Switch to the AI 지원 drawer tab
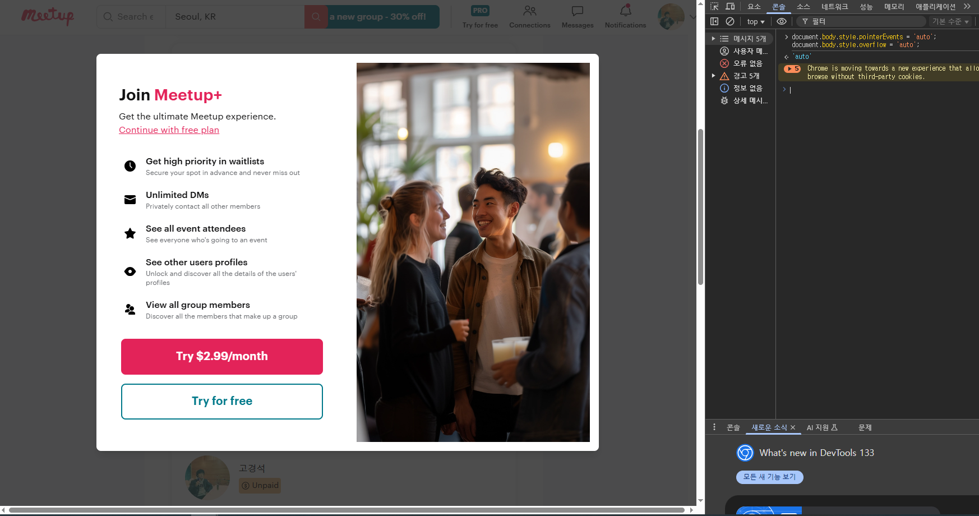 pos(822,427)
